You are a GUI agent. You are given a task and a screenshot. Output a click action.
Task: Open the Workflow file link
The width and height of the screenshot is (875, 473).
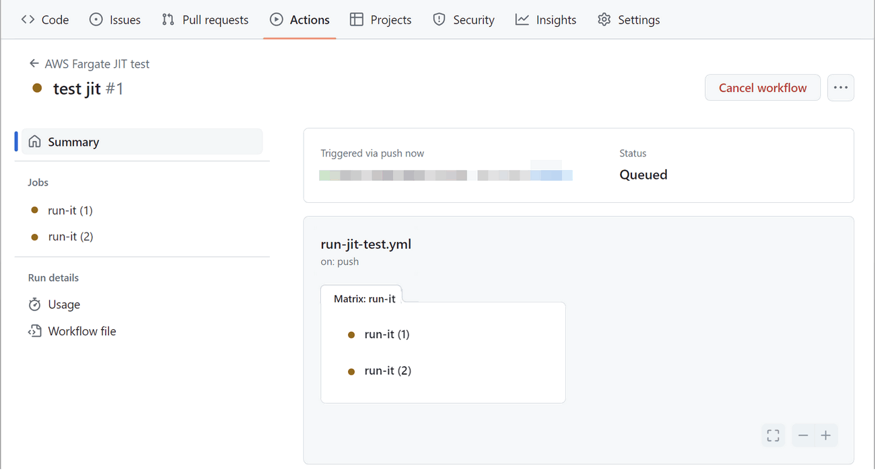[82, 331]
